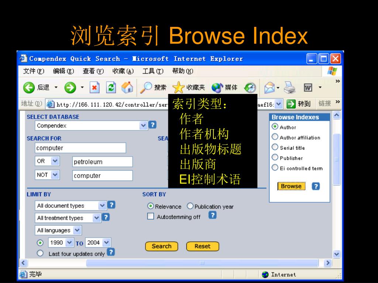378x283 pixels.
Task: Expand toolbar overflow chevron next to Word icon
Action: 338,81
